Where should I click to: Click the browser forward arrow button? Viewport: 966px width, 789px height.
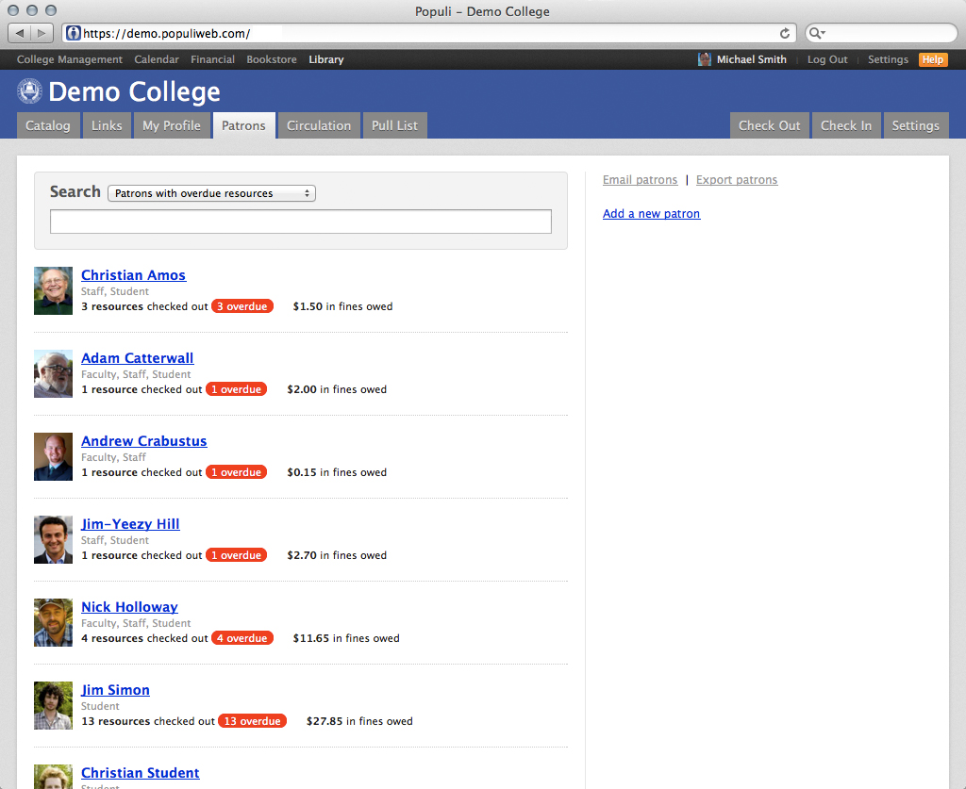point(42,33)
